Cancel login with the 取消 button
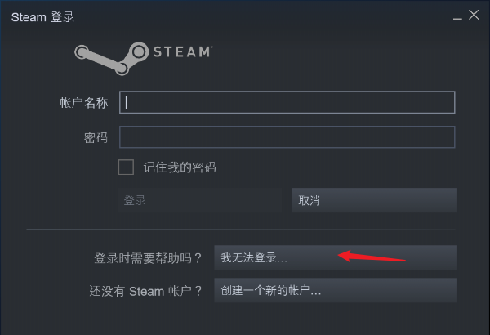Image resolution: width=490 pixels, height=335 pixels. point(374,200)
